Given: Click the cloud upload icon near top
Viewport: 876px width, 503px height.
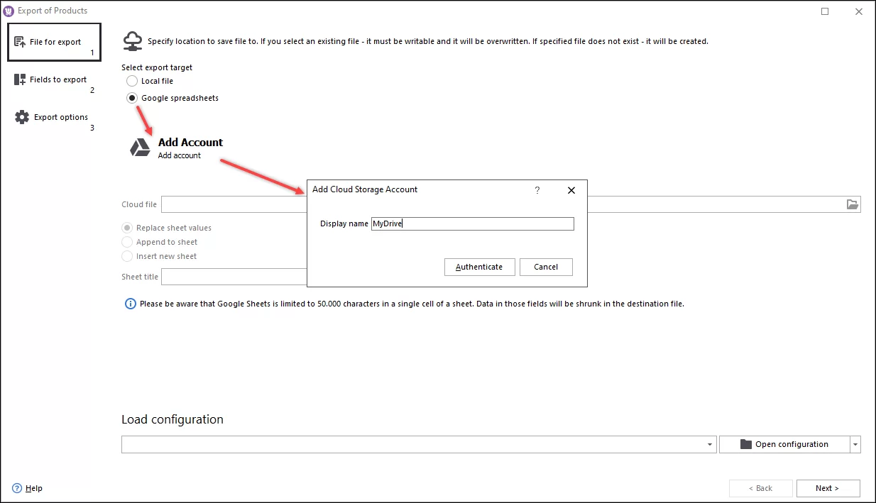Looking at the screenshot, I should [132, 40].
